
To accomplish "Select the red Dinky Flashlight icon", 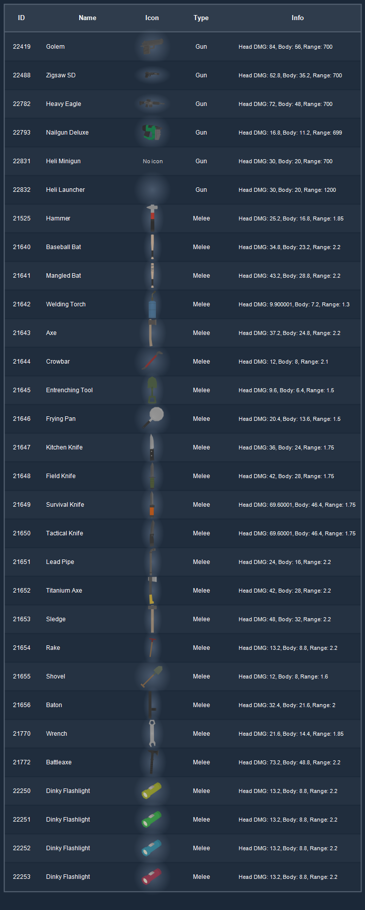I will (152, 877).
